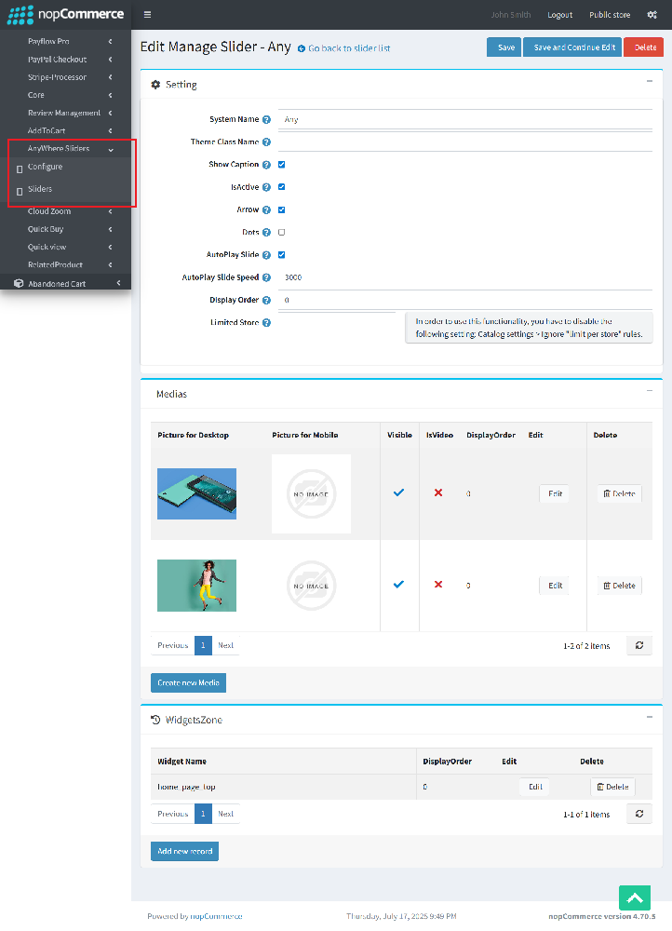Click the Theme Class Name help icon

point(266,142)
